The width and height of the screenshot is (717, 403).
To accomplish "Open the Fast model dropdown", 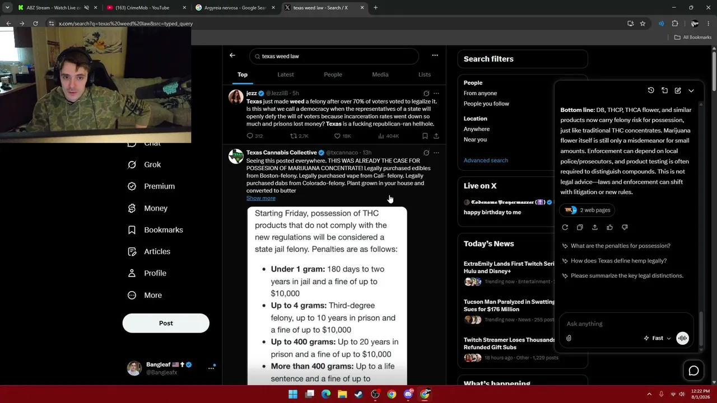I will [x=657, y=338].
